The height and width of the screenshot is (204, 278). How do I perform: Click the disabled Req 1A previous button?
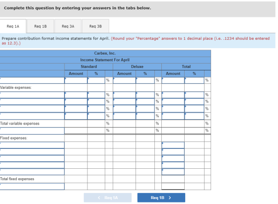pyautogui.click(x=108, y=198)
